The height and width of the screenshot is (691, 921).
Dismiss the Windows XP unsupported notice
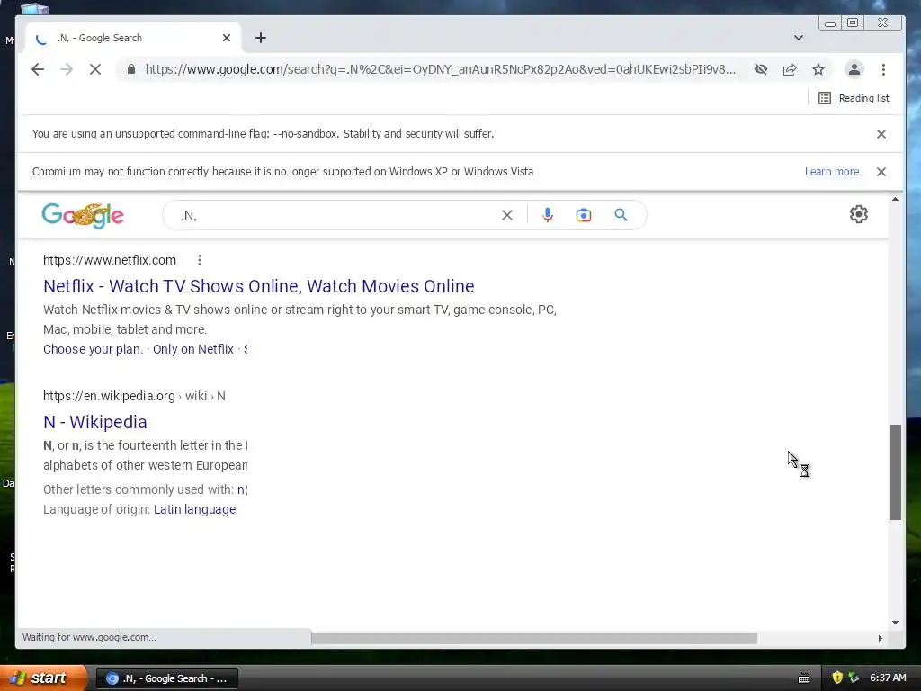[881, 172]
